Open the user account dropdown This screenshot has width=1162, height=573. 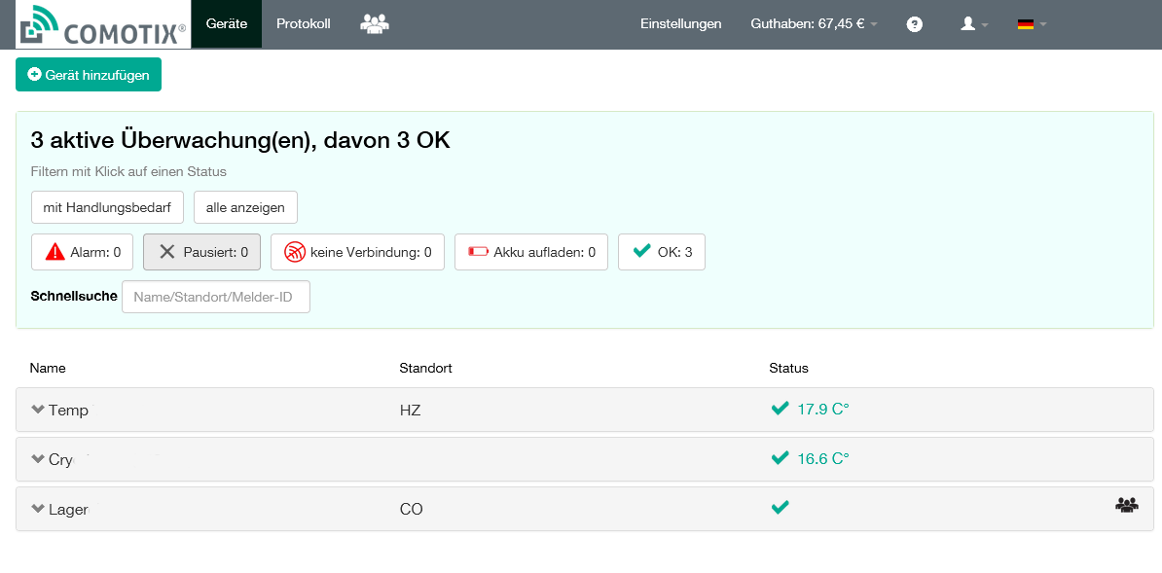(974, 24)
